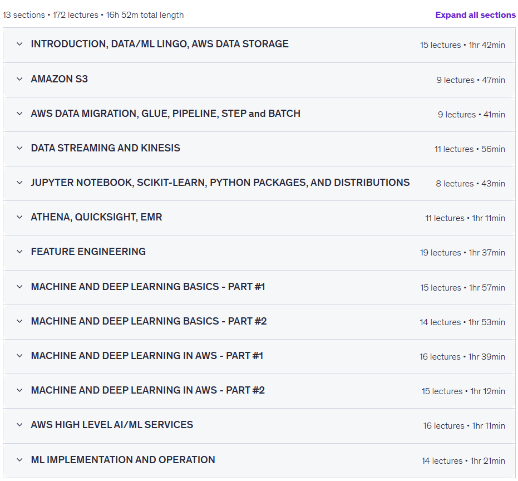The height and width of the screenshot is (481, 518).
Task: Expand the Amazon S3 section chevron
Action: coord(19,79)
